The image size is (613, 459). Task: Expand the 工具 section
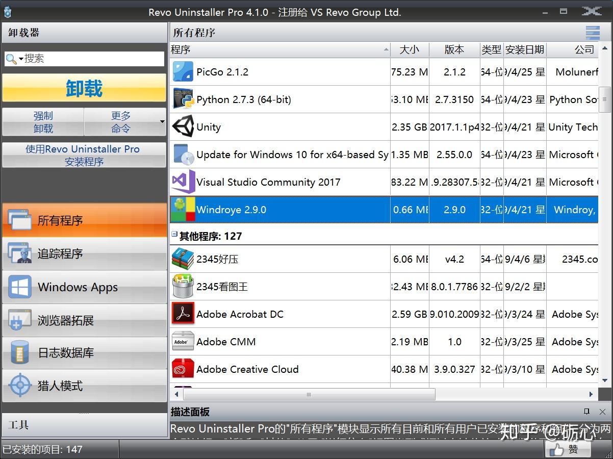(84, 424)
